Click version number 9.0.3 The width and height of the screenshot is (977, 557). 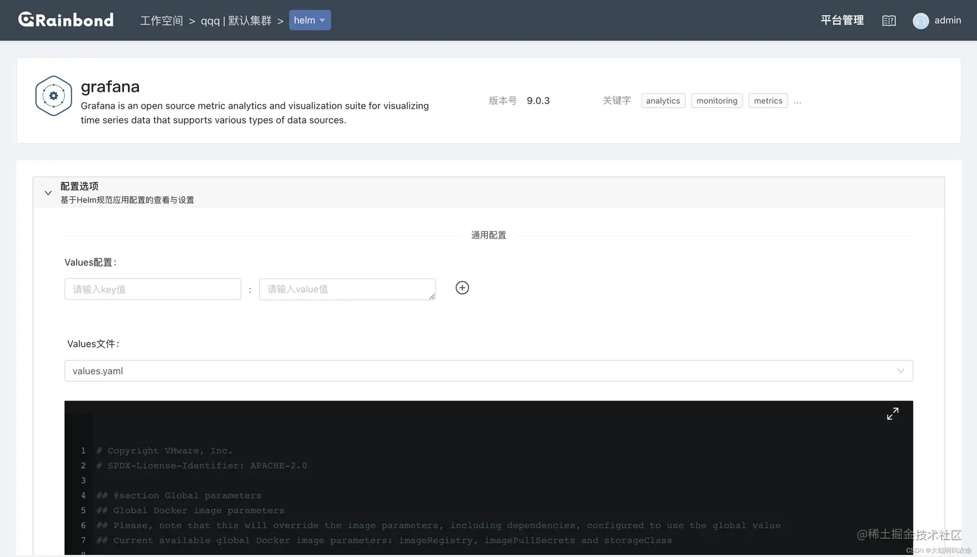pos(538,101)
